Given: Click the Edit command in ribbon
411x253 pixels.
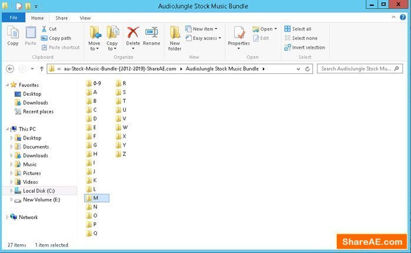Looking at the screenshot, I should (261, 38).
